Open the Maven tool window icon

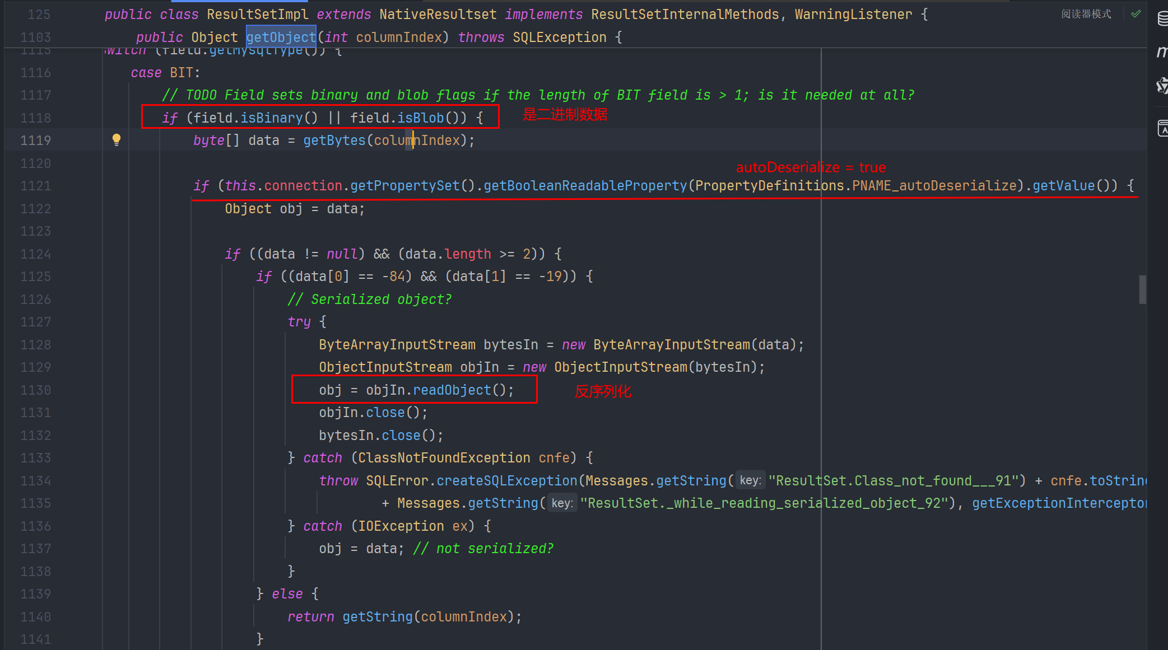[x=1162, y=52]
